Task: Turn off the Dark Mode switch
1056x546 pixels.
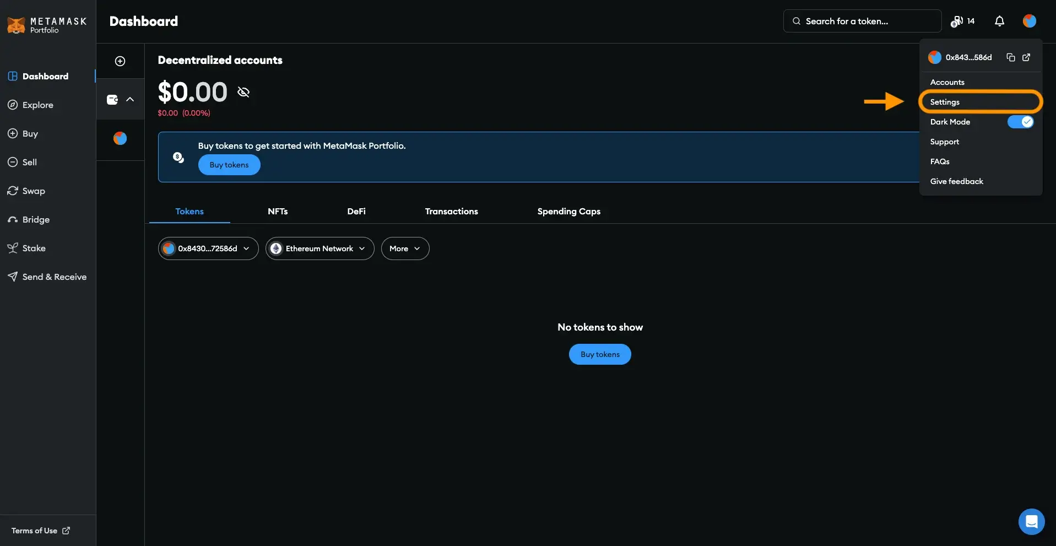Action: point(1021,122)
